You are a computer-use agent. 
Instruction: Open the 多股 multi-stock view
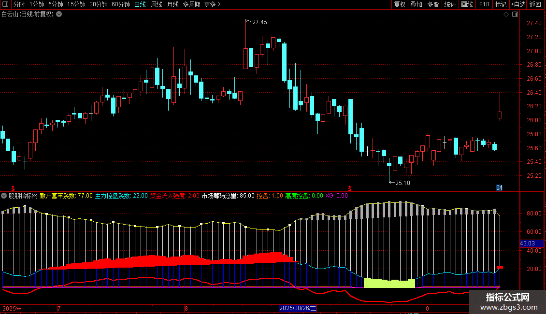tap(433, 4)
